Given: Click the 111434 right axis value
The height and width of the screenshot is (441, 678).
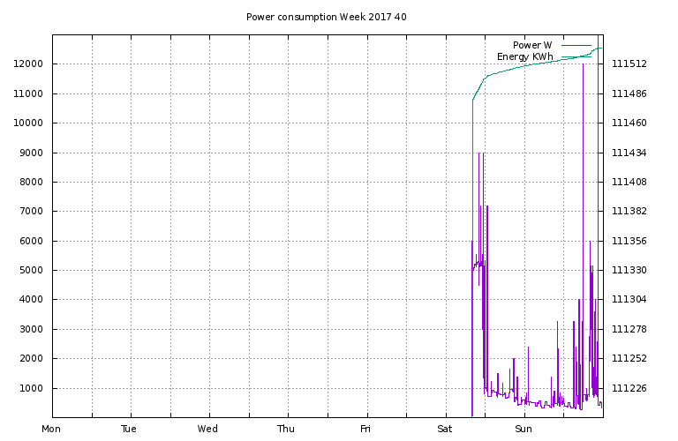Looking at the screenshot, I should point(629,153).
